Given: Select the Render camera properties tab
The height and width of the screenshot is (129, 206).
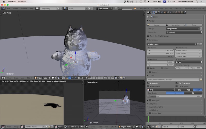Looking at the screenshot, I should [153, 12].
